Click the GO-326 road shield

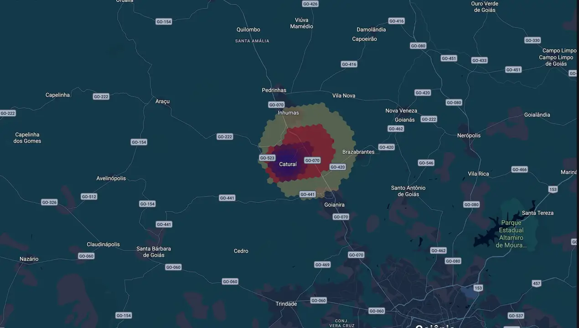(x=49, y=202)
